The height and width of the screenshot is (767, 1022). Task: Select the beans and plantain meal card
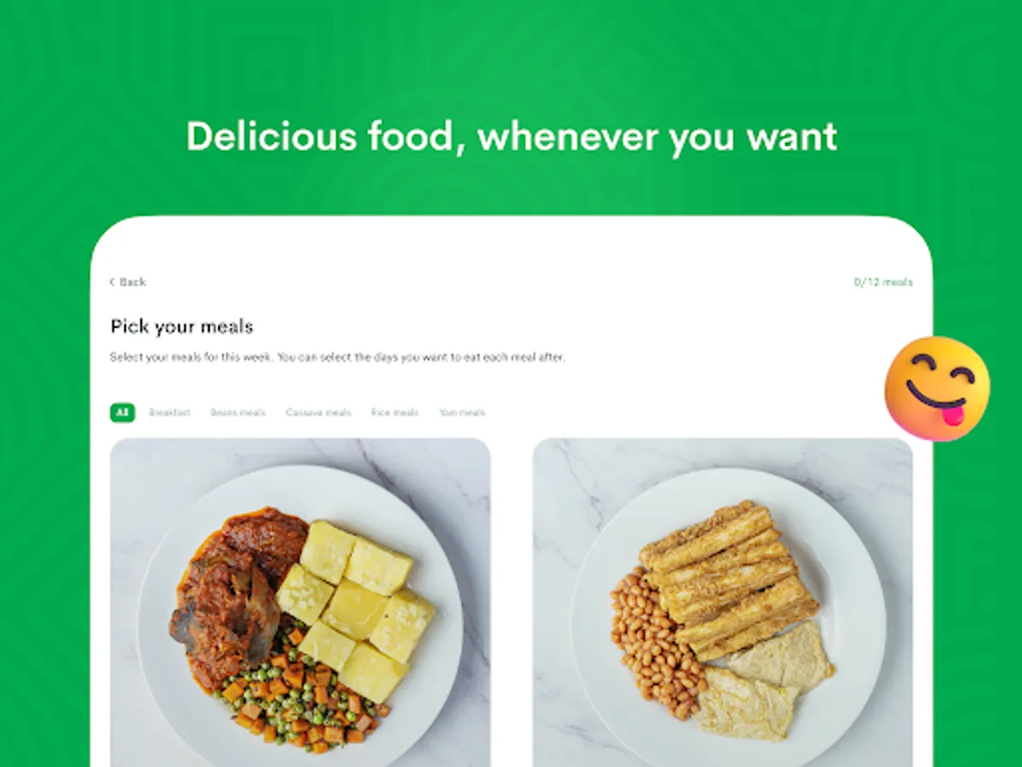coord(723,603)
